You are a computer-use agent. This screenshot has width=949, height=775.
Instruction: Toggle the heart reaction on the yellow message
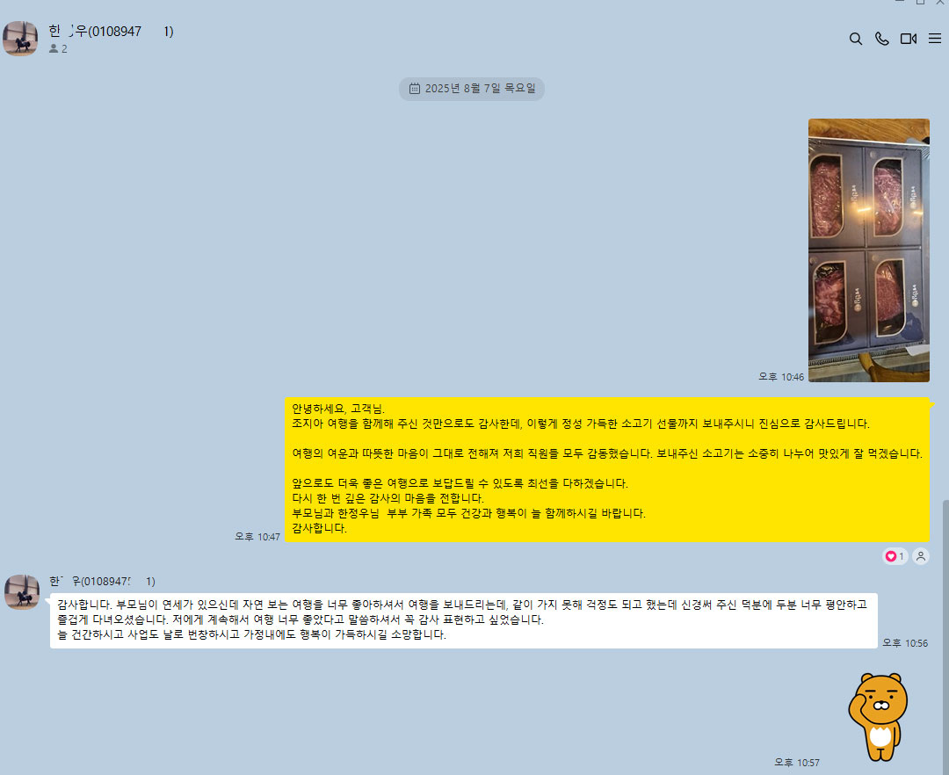pos(895,556)
